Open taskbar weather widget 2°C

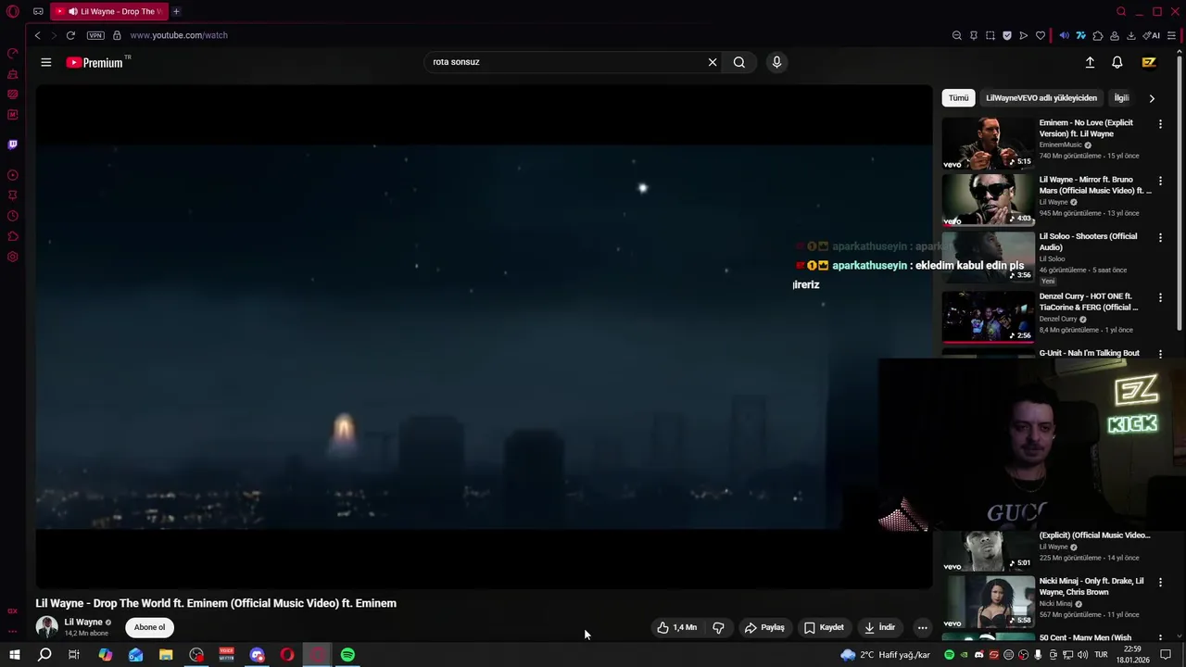click(885, 655)
